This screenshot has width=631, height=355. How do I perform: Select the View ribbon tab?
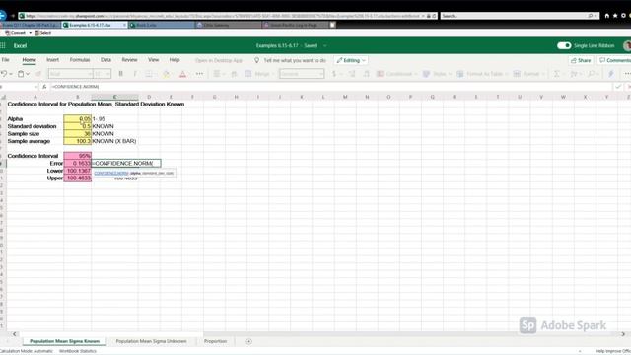point(154,60)
